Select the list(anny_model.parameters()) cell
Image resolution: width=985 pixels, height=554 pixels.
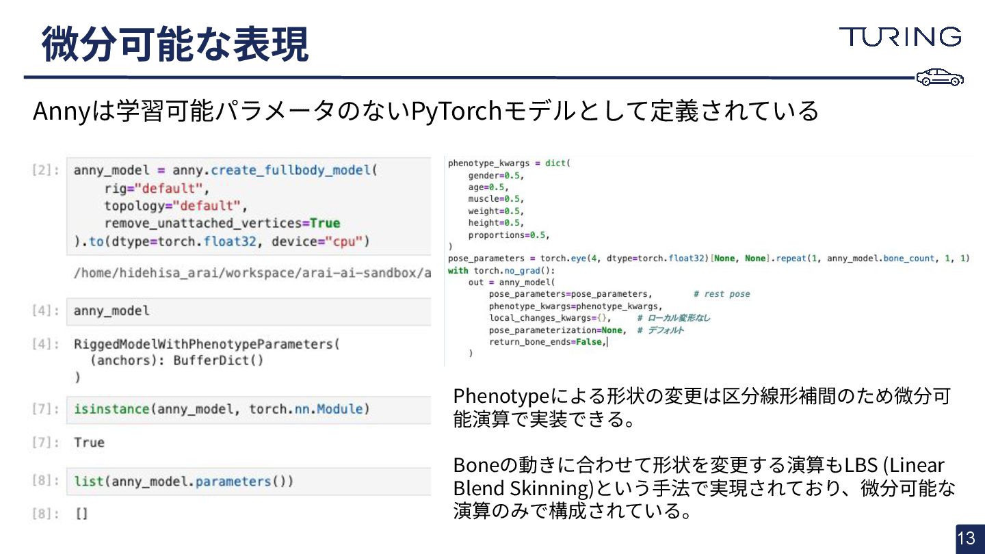249,482
